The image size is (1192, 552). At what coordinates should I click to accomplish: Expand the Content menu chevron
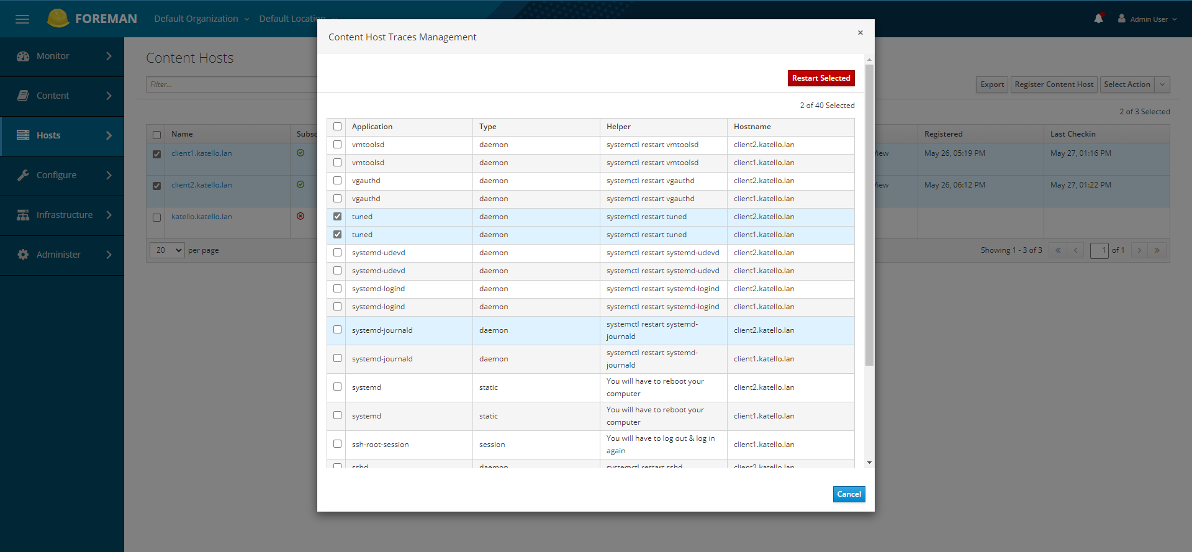(x=109, y=96)
